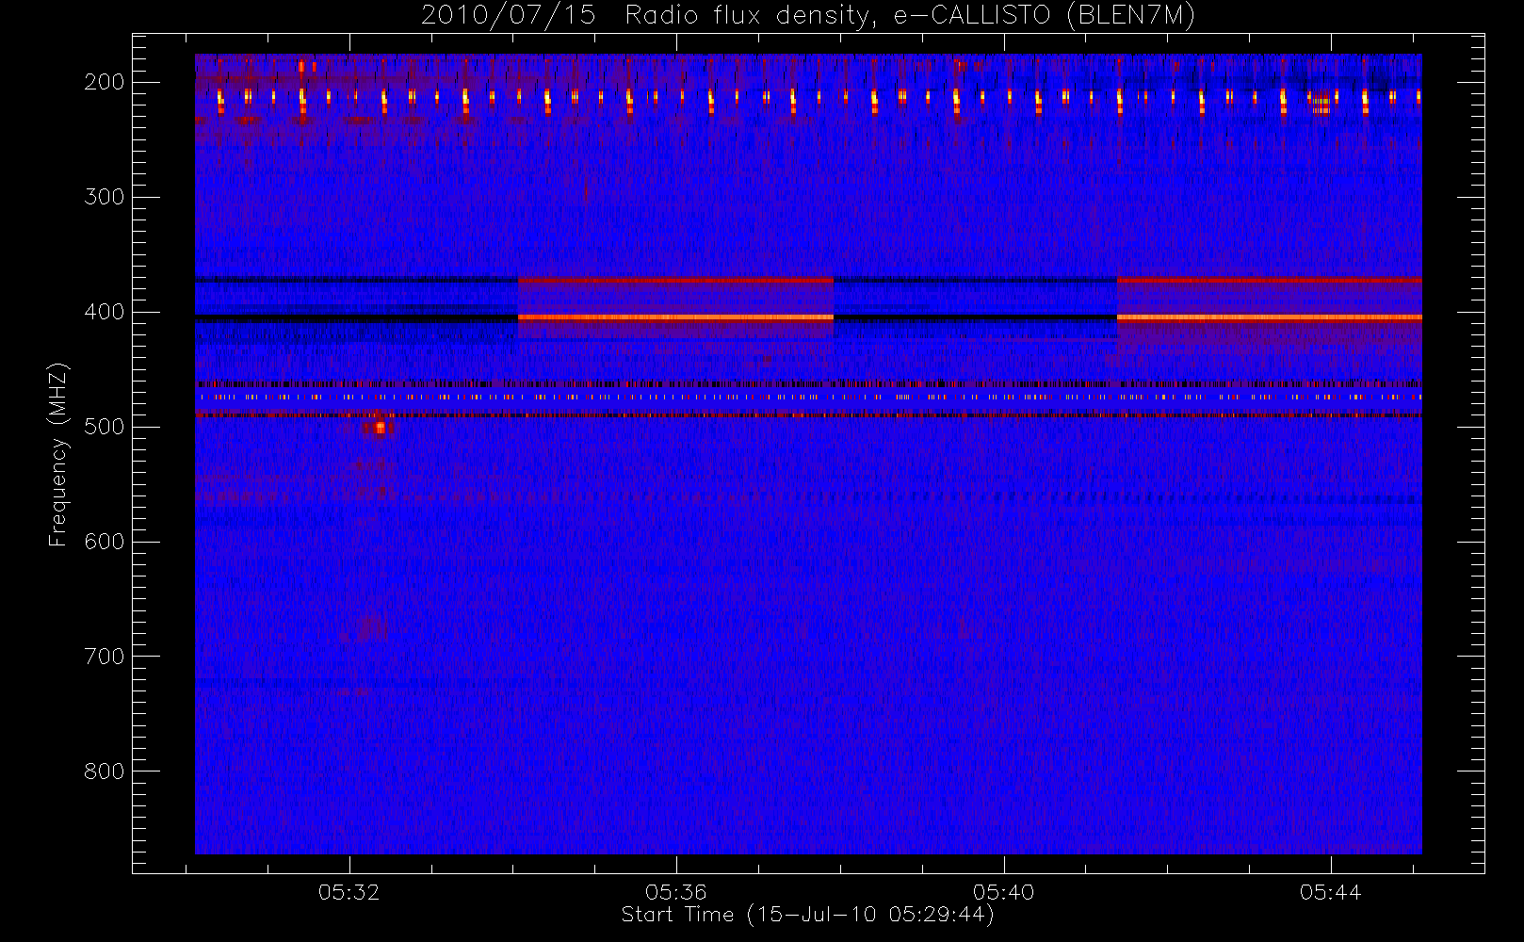Viewport: 1524px width, 942px height.
Task: Click the Start Time axis label
Action: [x=808, y=915]
